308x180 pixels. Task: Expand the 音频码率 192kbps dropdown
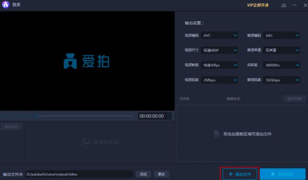click(x=281, y=80)
